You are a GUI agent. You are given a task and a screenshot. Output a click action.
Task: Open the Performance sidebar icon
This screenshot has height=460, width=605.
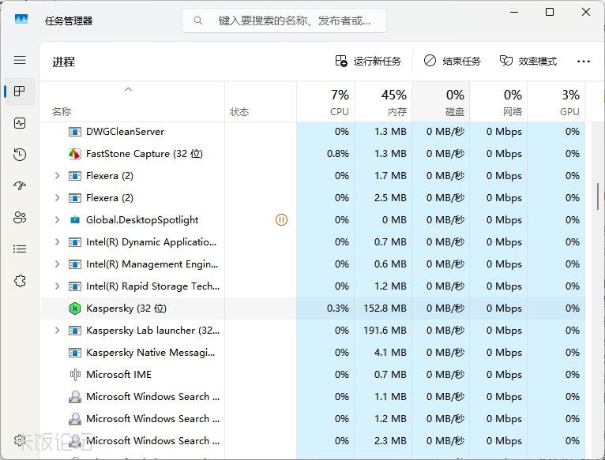point(20,123)
